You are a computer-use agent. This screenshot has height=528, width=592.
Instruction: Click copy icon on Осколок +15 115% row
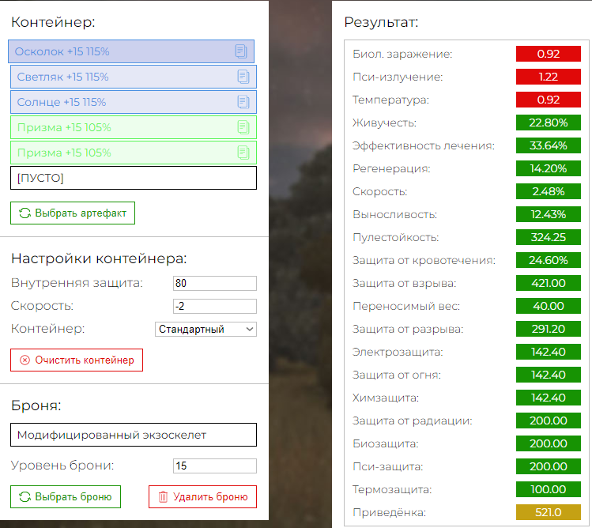pyautogui.click(x=241, y=51)
